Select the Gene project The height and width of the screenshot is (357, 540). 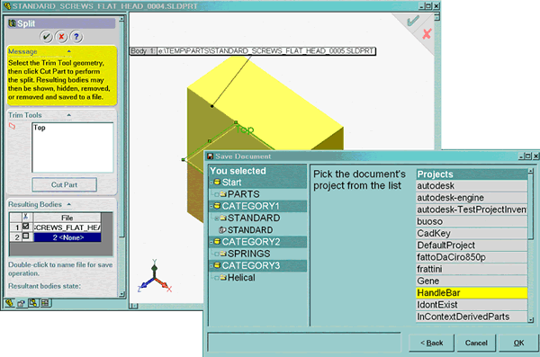point(472,281)
